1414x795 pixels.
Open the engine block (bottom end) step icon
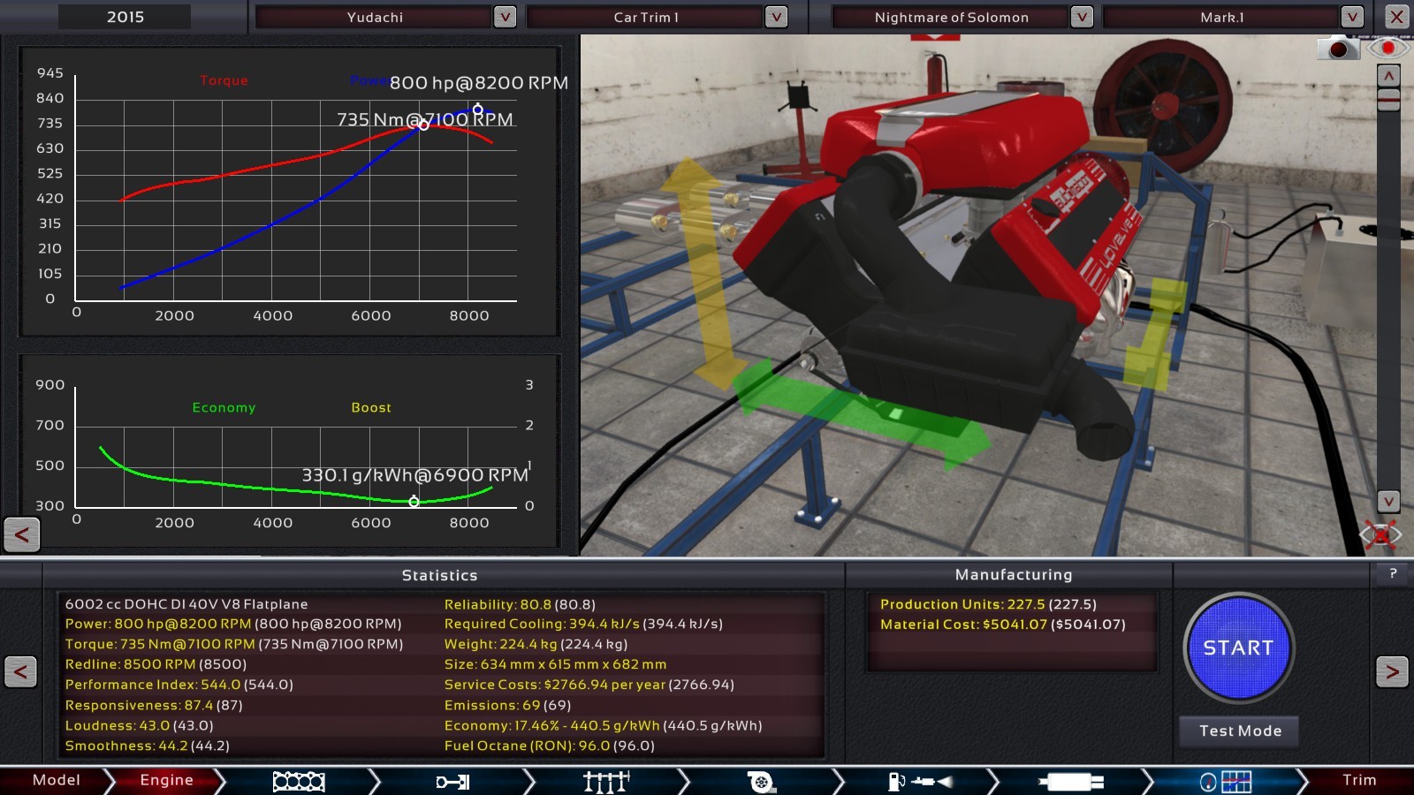[x=299, y=781]
